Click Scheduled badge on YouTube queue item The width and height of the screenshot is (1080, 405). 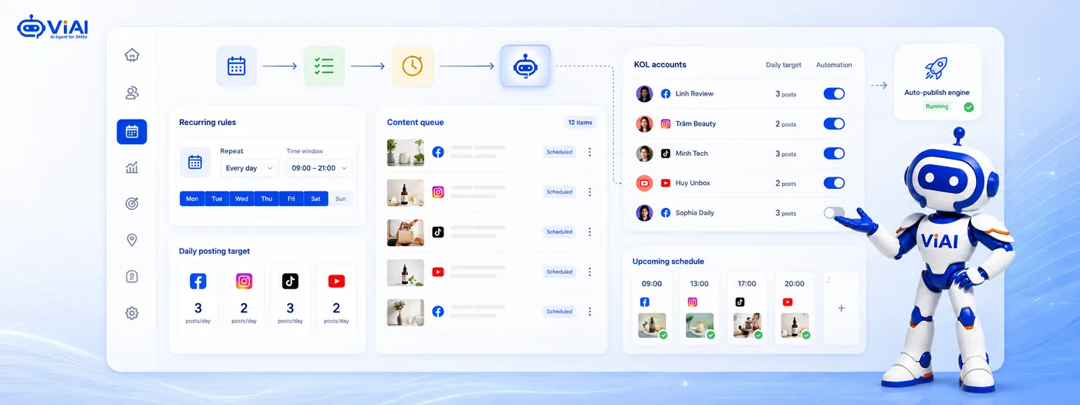click(x=559, y=272)
